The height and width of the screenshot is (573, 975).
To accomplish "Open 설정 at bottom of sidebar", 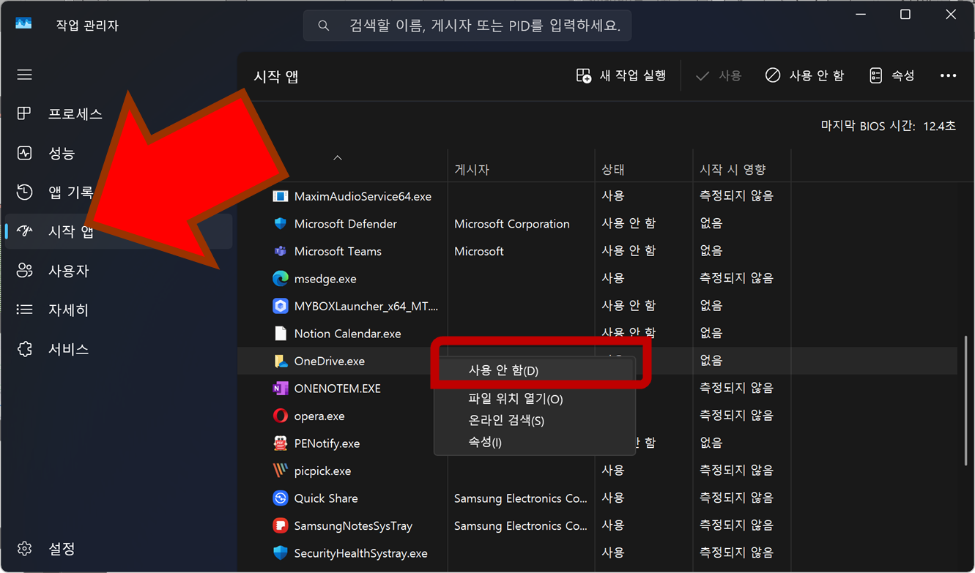I will (x=119, y=548).
